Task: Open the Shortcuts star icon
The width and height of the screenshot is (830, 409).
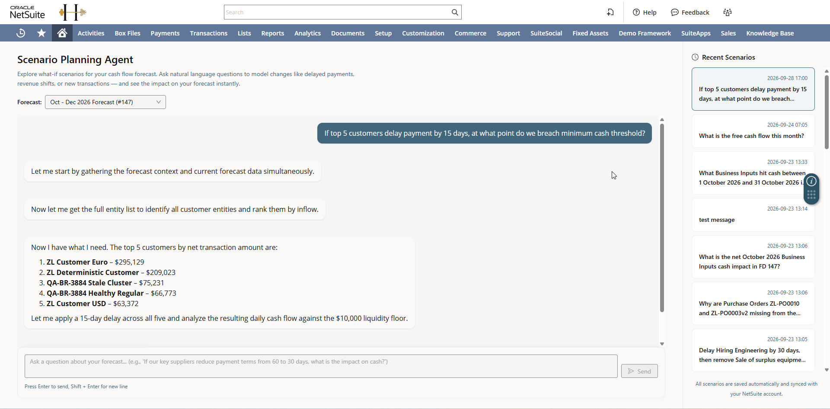Action: [x=41, y=33]
